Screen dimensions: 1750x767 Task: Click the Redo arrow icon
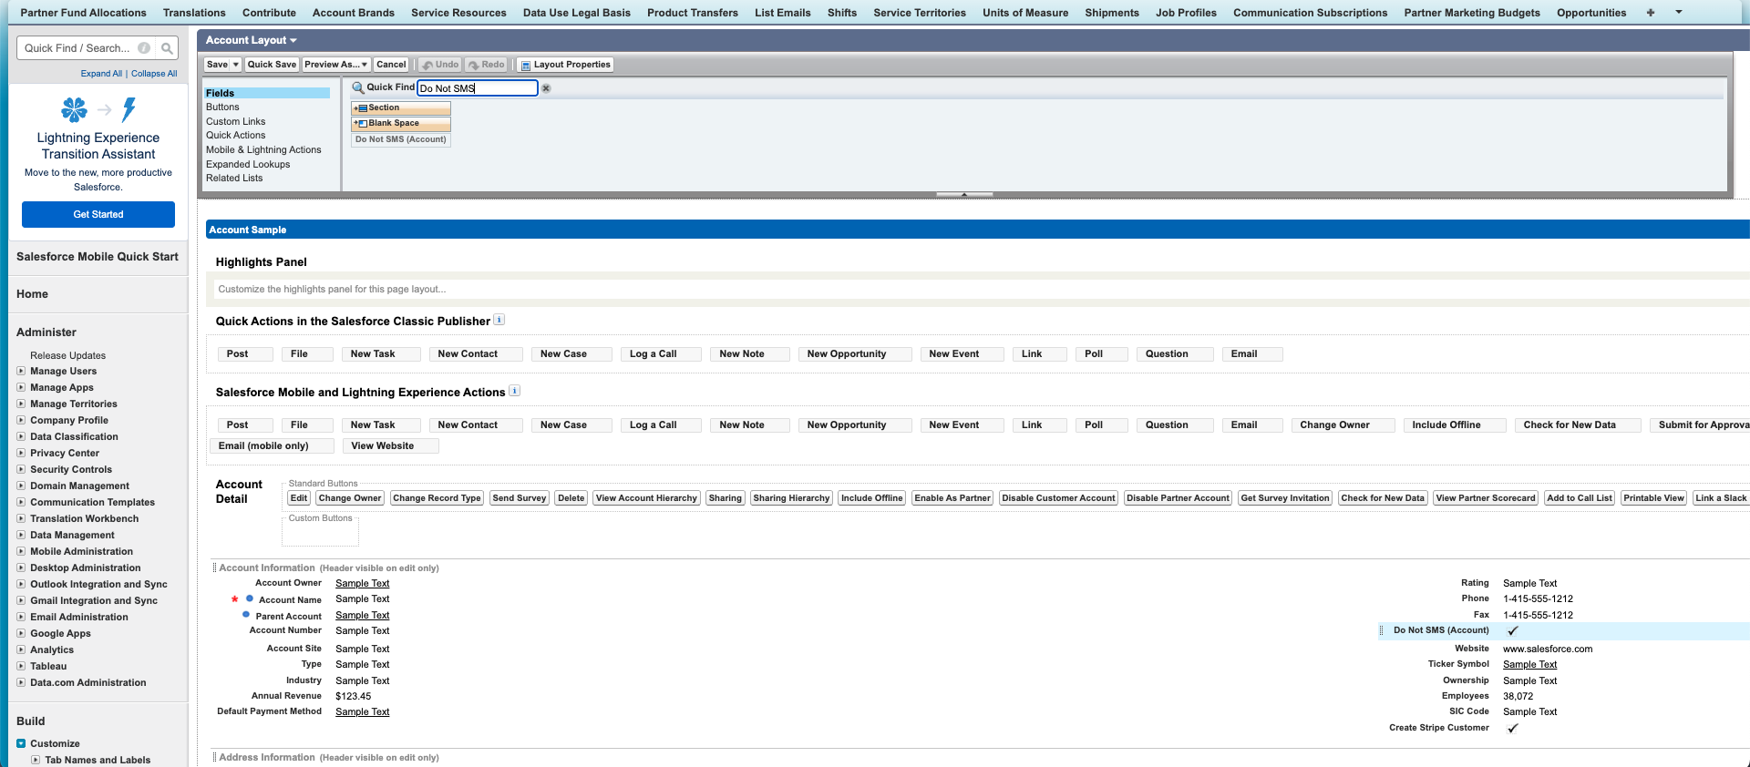click(473, 65)
